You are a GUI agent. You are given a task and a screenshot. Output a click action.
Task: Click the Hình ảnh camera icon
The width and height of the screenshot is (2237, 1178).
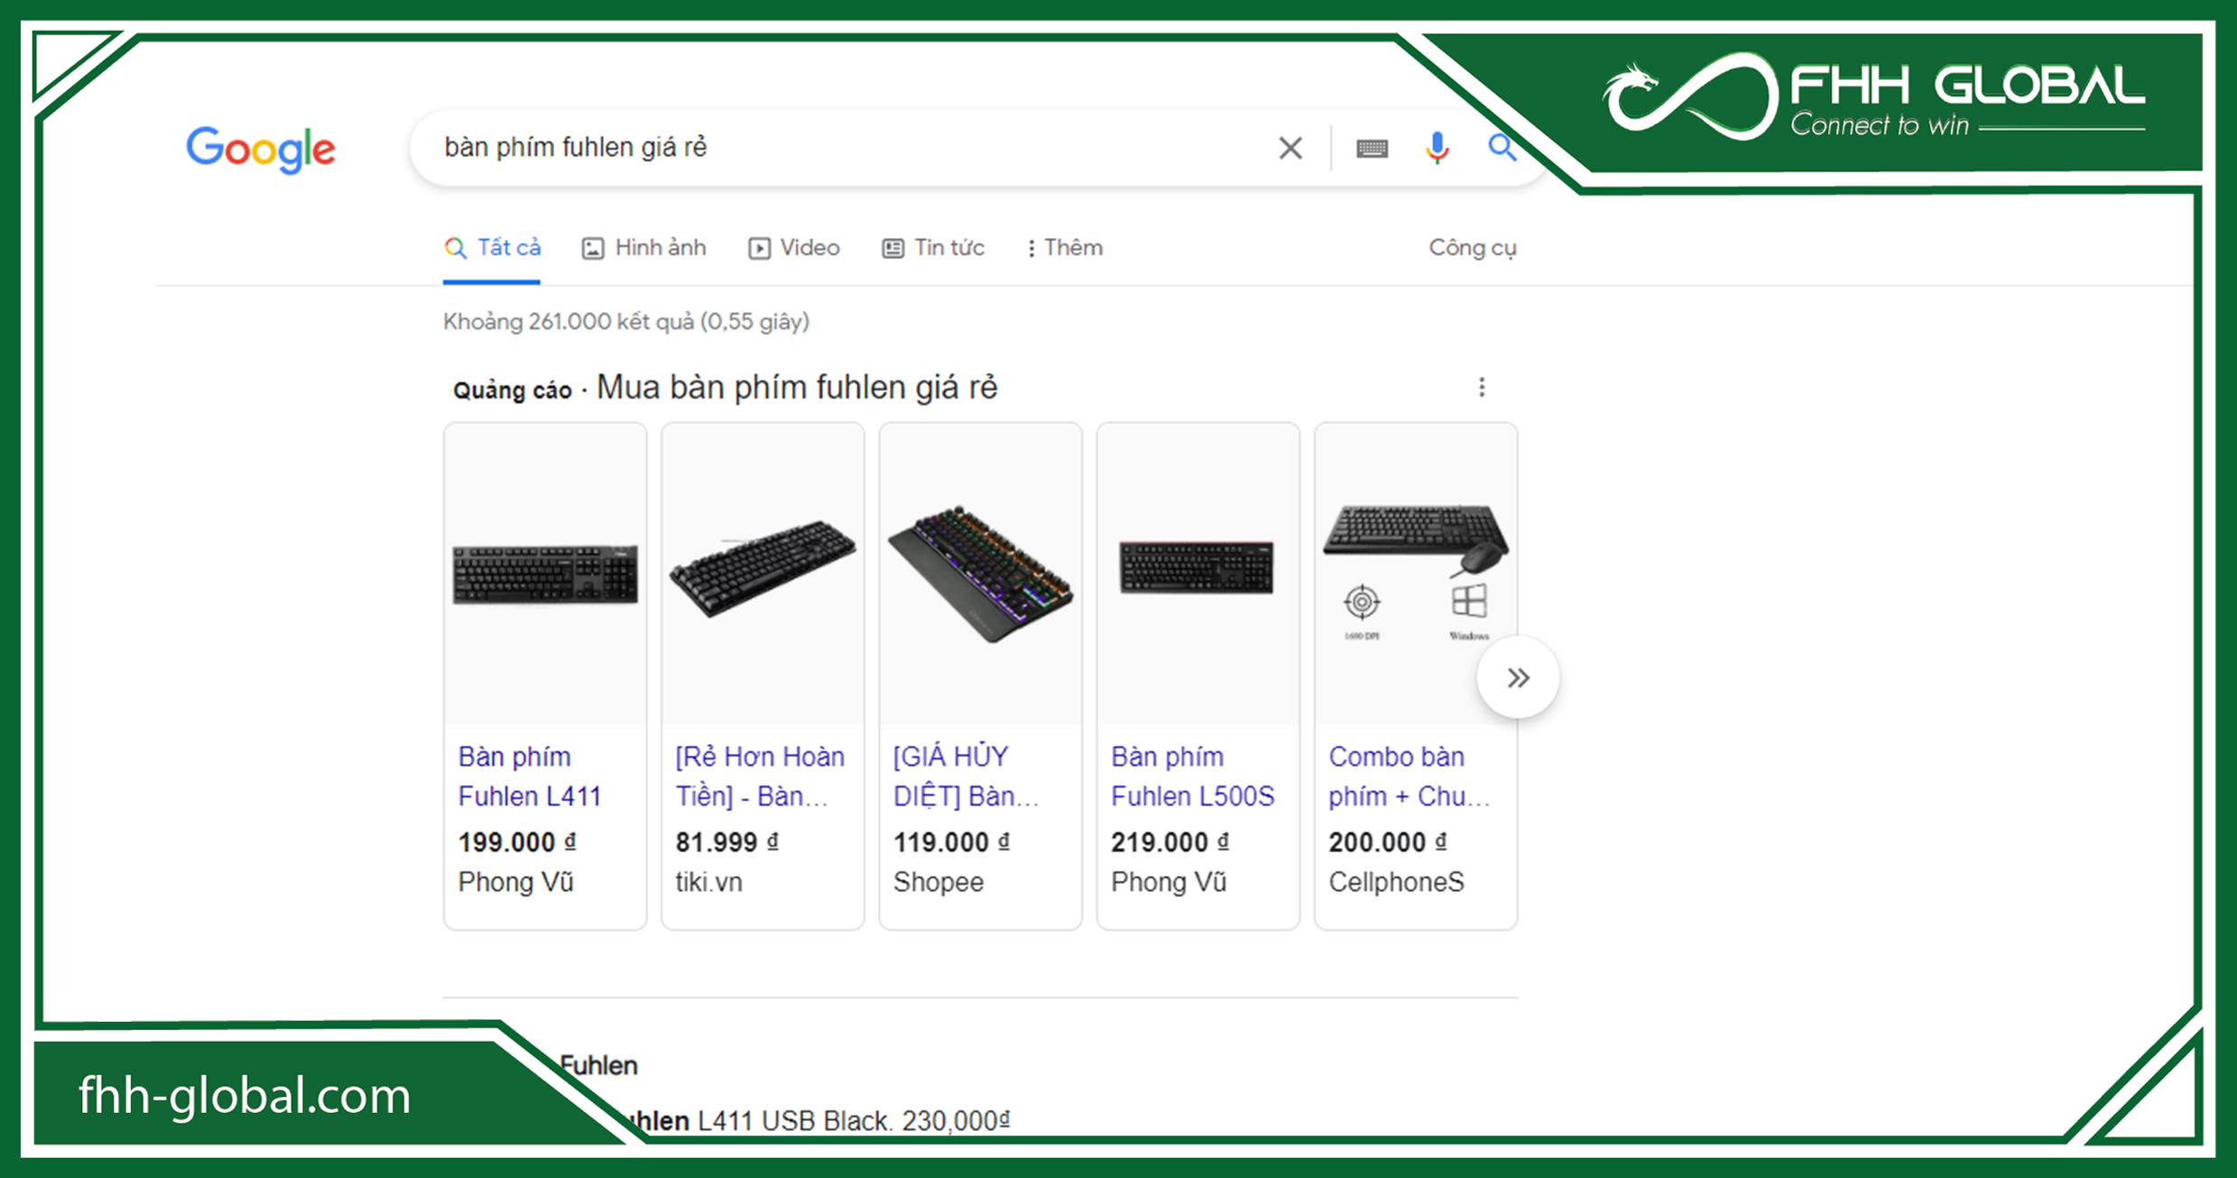(x=592, y=247)
